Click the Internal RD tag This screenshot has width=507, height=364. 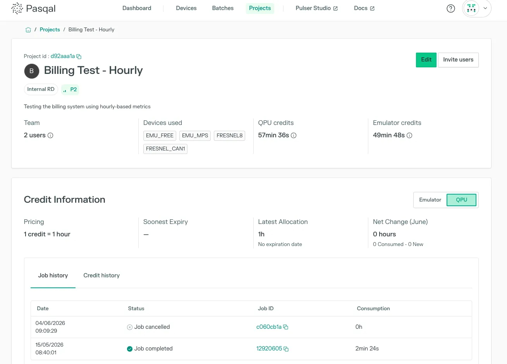tap(41, 89)
